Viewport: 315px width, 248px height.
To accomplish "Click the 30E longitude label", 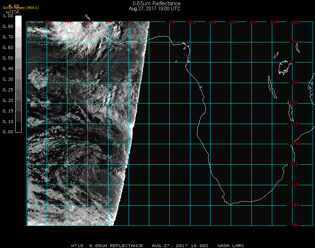I will coord(274,22).
